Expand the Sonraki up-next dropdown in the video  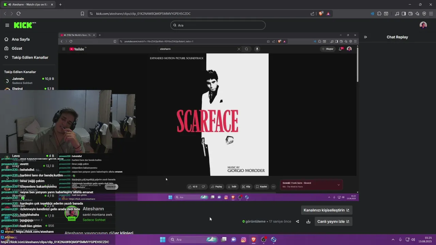[x=339, y=185]
